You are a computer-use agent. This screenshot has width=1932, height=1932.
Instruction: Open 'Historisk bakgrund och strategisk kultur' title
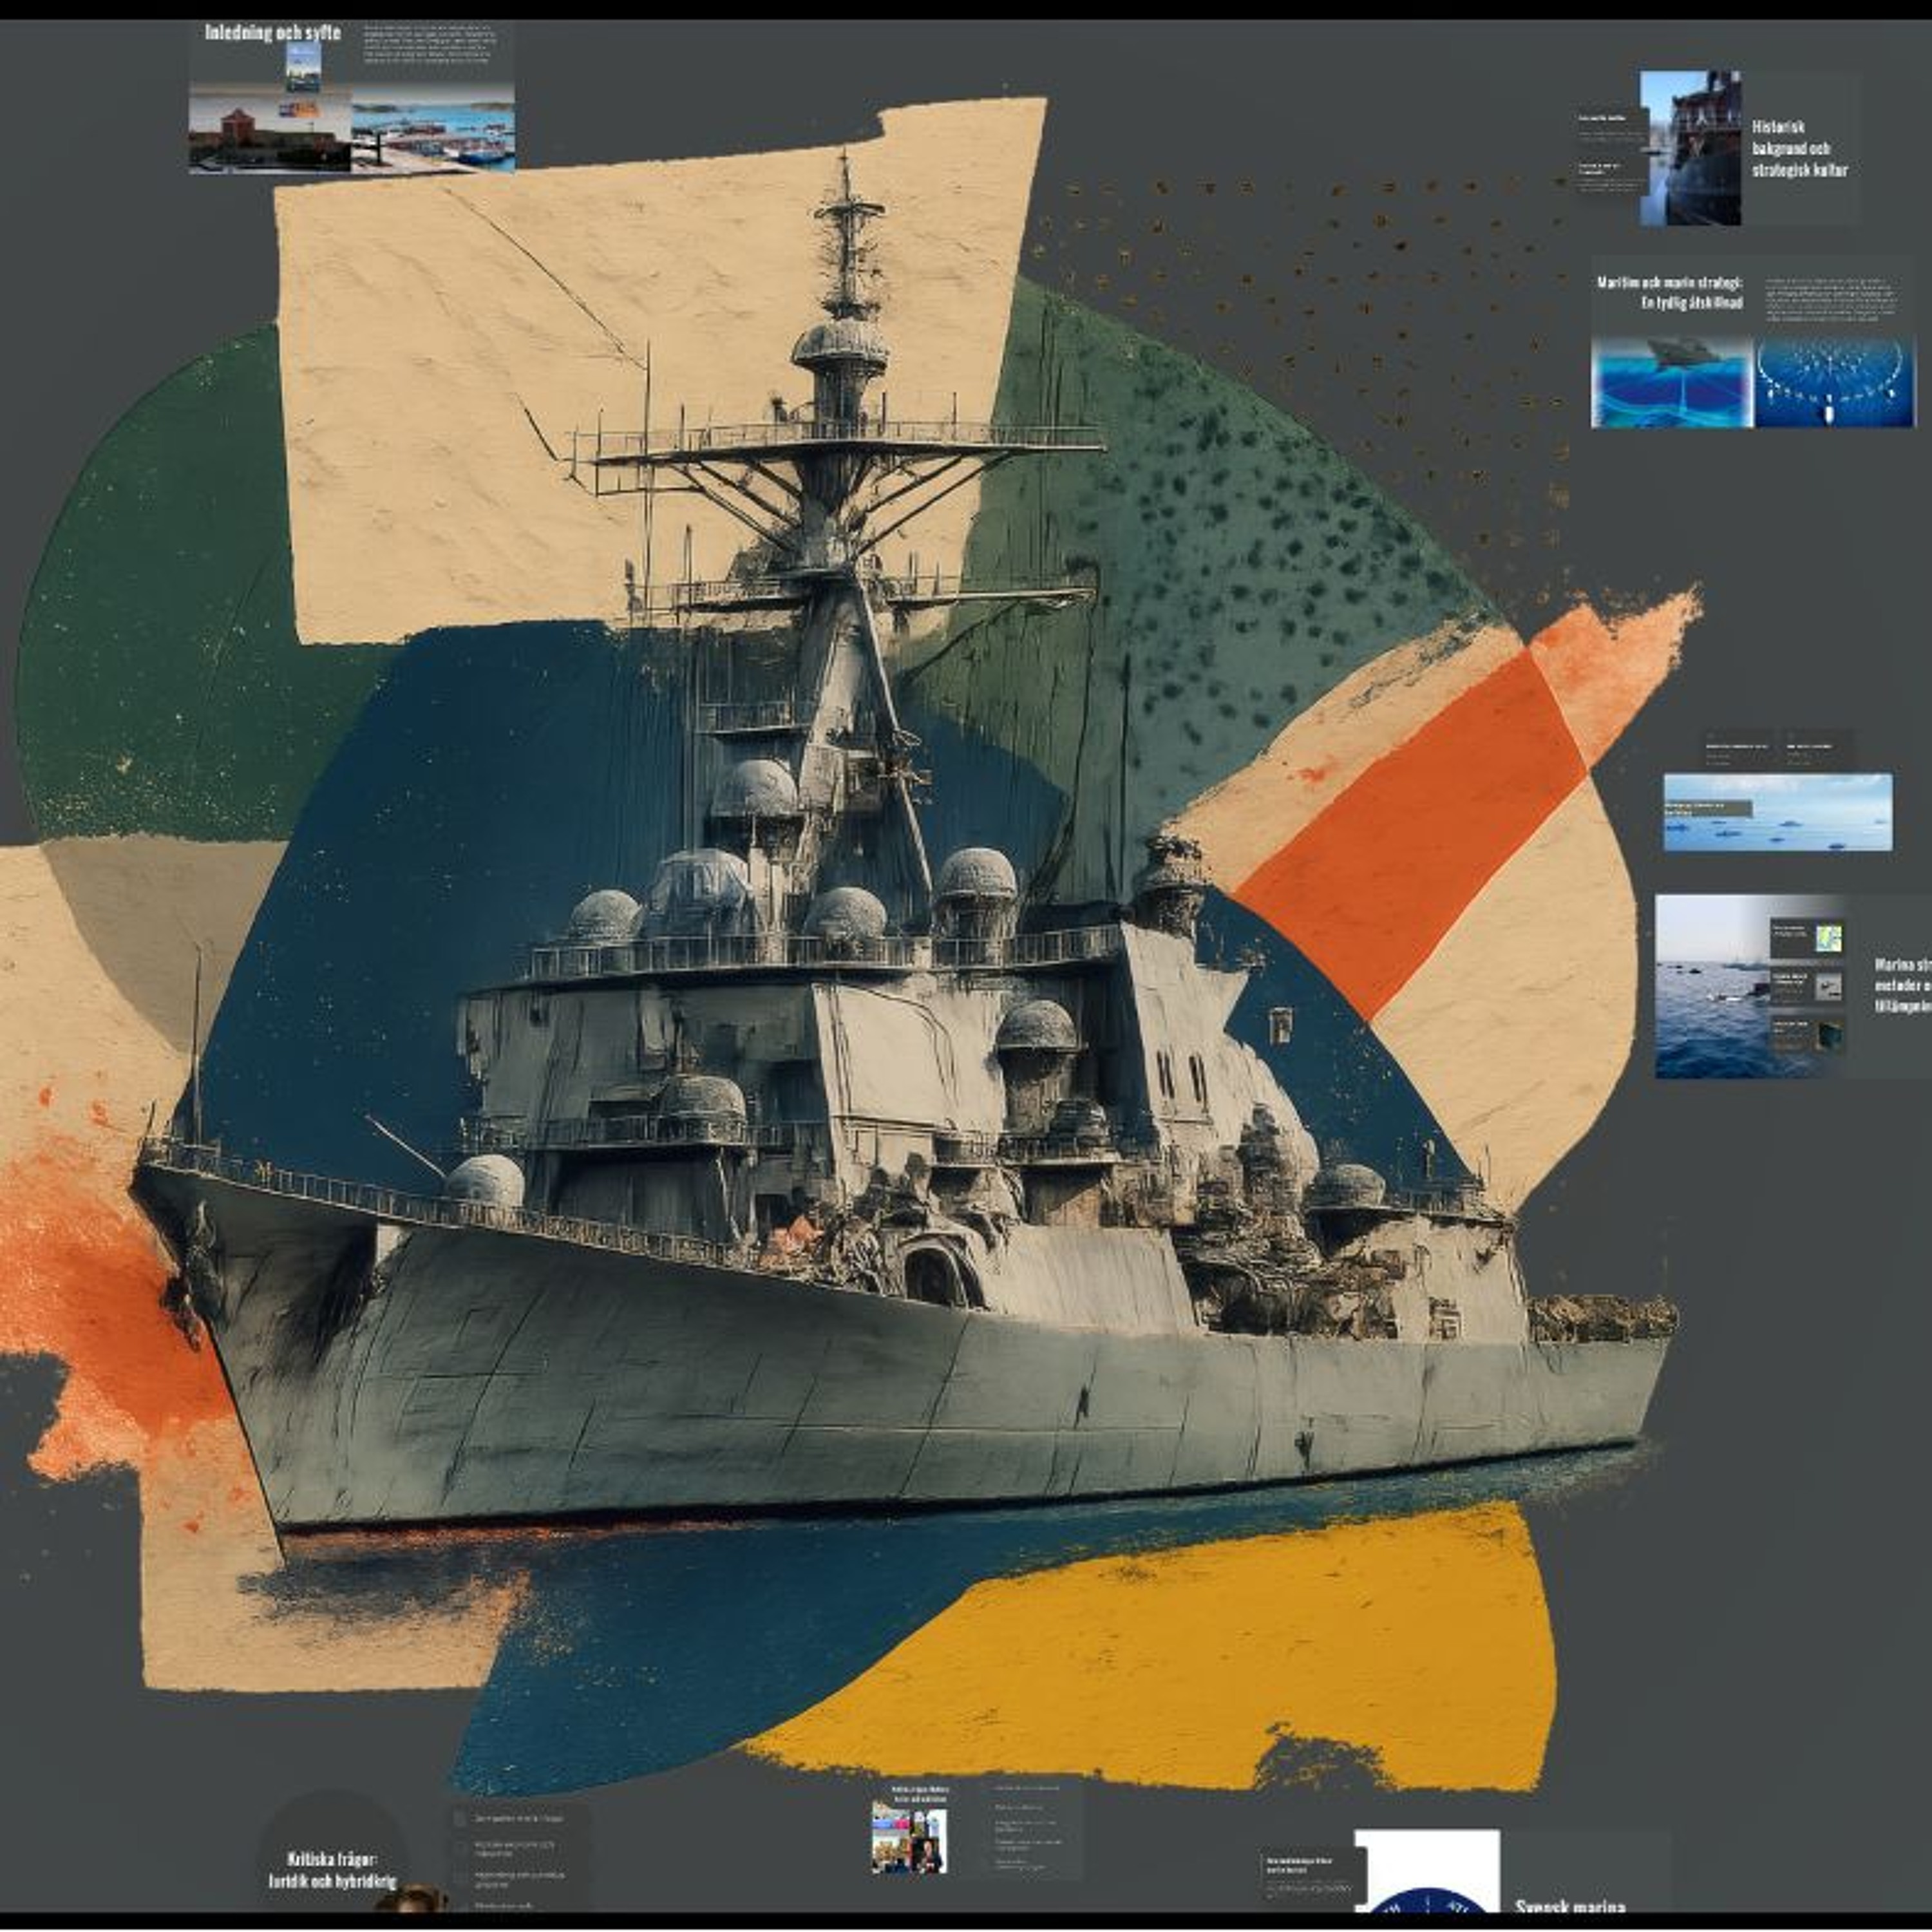[x=1799, y=148]
